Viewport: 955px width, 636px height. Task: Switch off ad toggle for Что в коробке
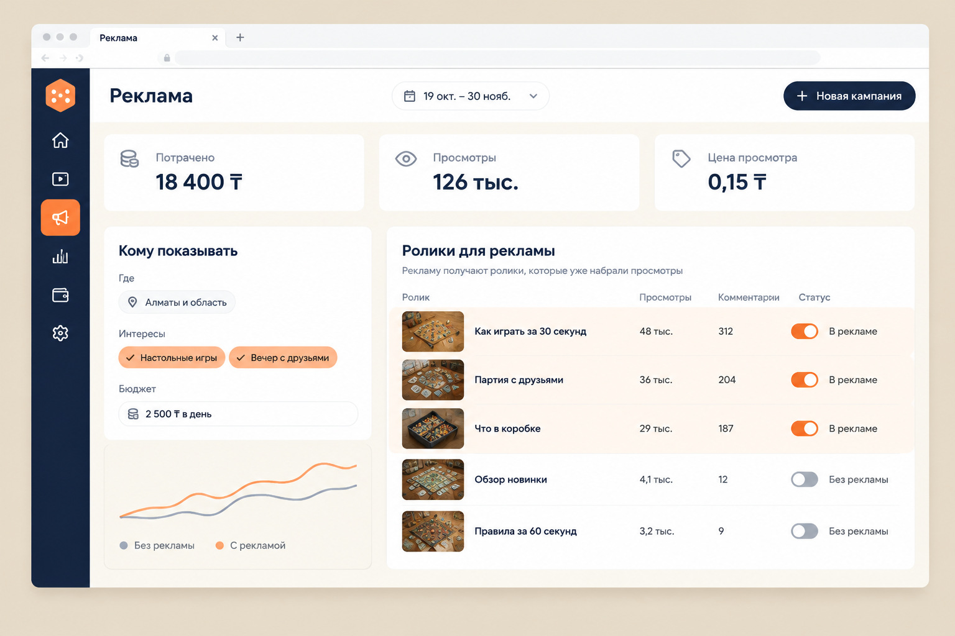click(805, 429)
